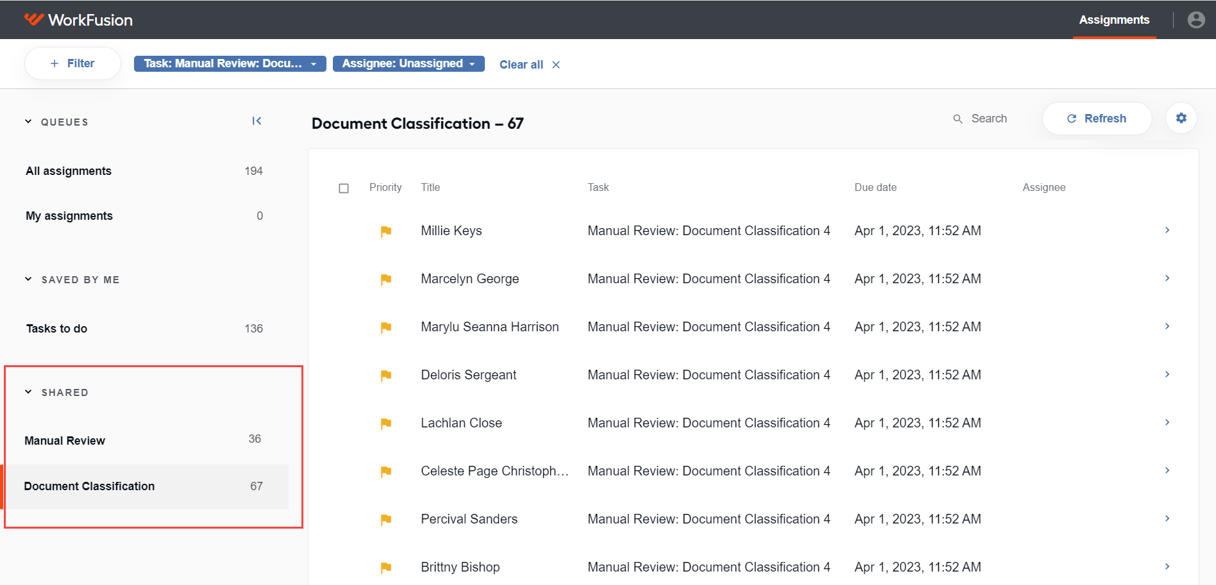Click the Document Classification – 67 heading
This screenshot has height=585, width=1216.
coord(418,124)
